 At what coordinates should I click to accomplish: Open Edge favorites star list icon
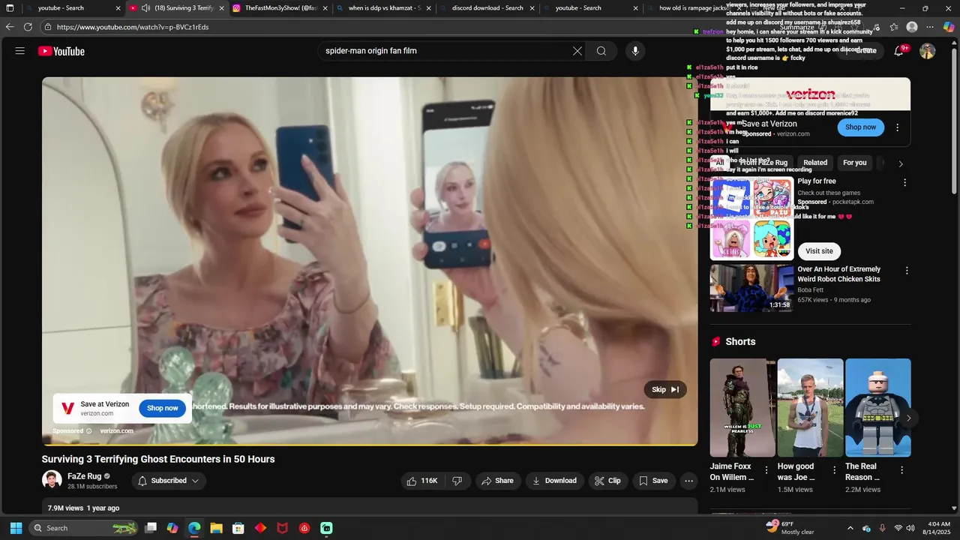point(894,27)
